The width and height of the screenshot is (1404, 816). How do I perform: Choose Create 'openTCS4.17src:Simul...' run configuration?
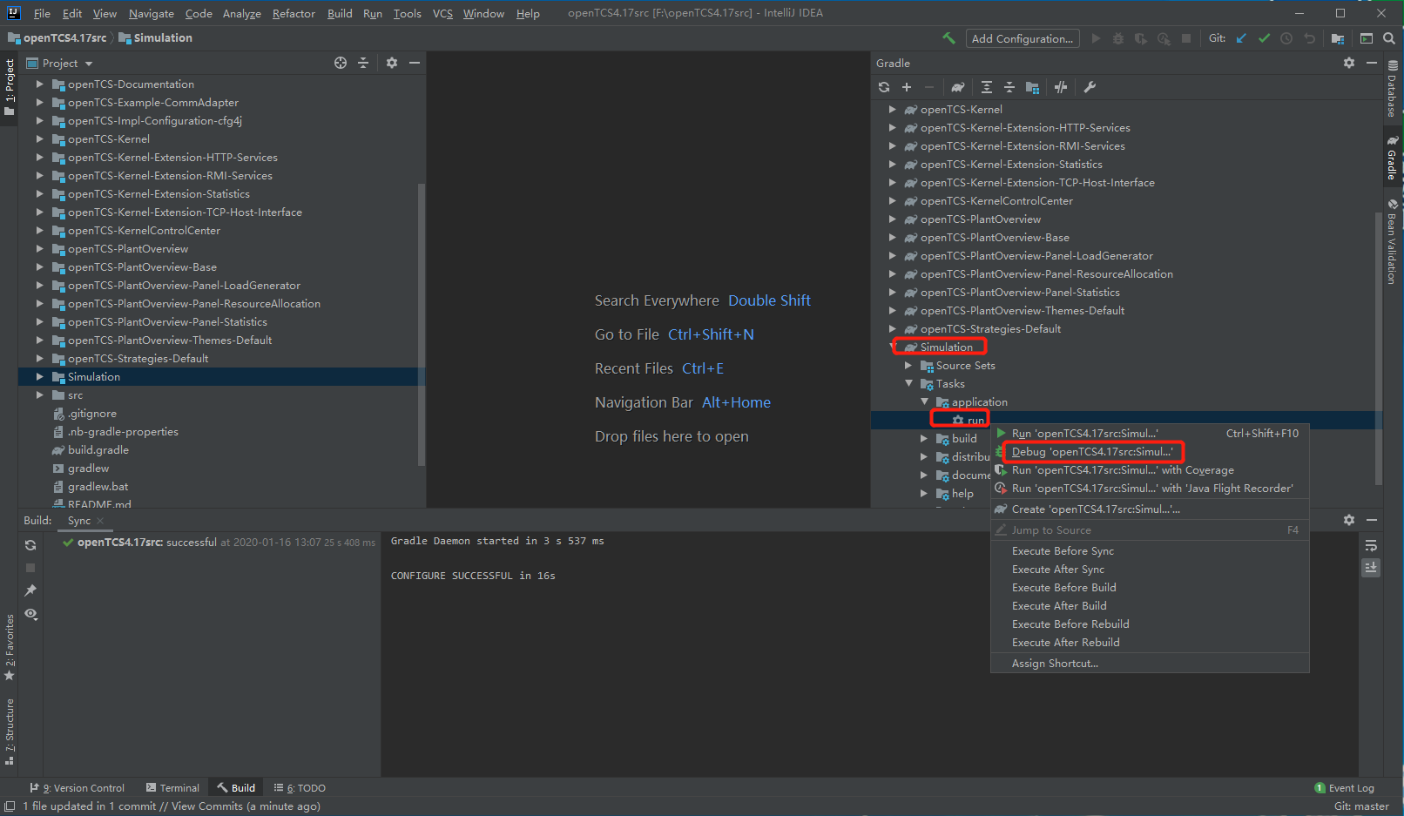(1150, 509)
